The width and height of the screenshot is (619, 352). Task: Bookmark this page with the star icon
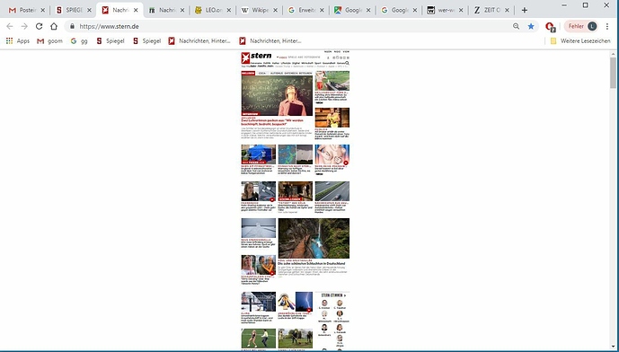pos(531,26)
